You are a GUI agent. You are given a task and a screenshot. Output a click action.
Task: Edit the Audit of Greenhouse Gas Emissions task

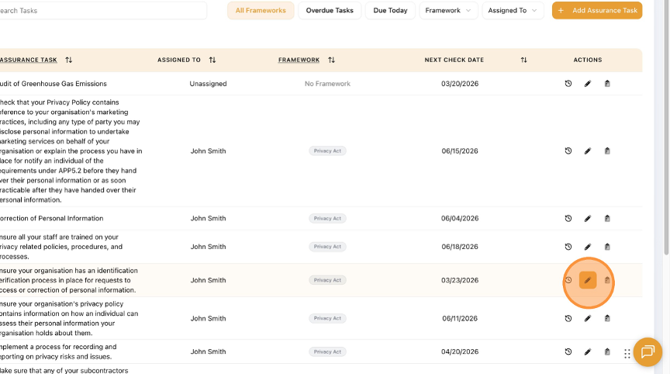pos(587,84)
